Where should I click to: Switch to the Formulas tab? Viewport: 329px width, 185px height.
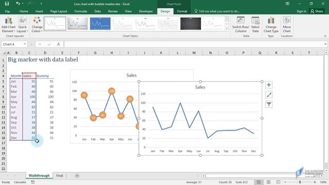[81, 11]
